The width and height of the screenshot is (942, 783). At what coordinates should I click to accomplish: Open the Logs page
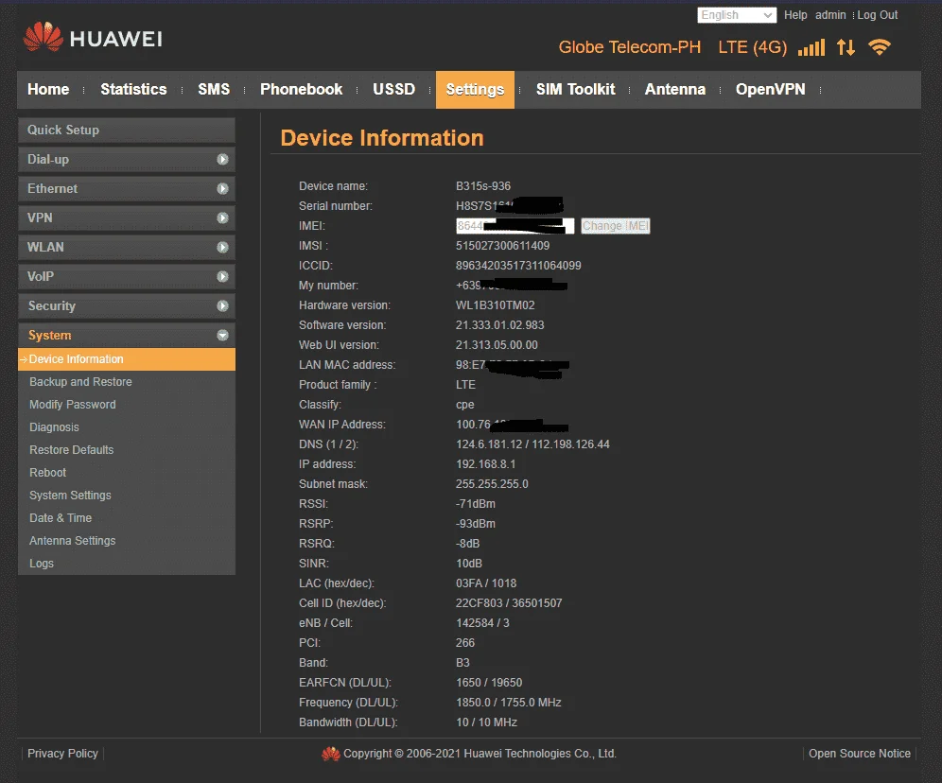[x=42, y=564]
